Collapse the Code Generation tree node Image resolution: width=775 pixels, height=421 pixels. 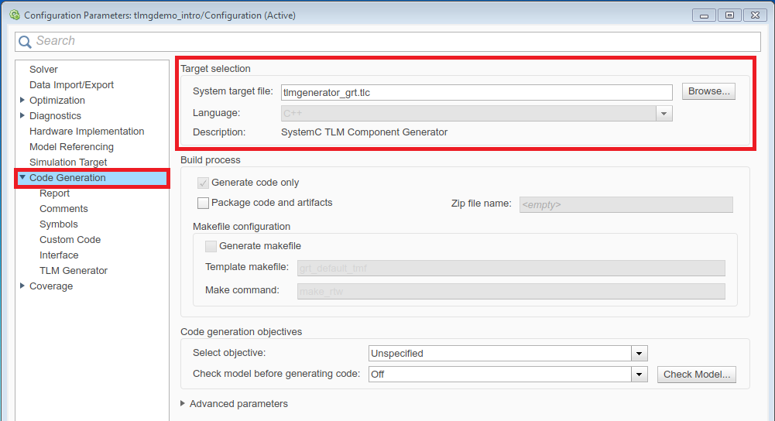(x=22, y=177)
